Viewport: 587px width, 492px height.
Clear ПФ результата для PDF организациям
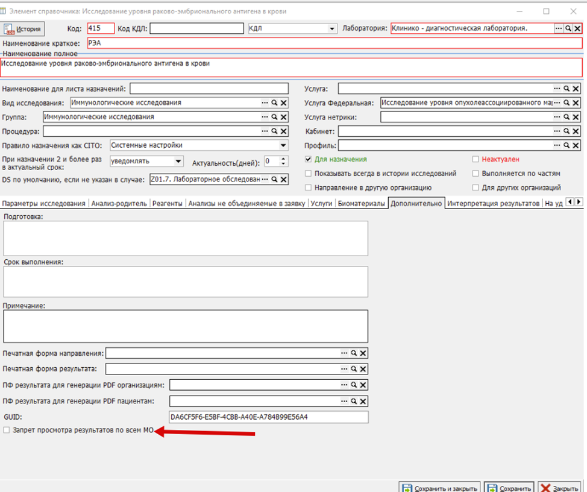(363, 385)
